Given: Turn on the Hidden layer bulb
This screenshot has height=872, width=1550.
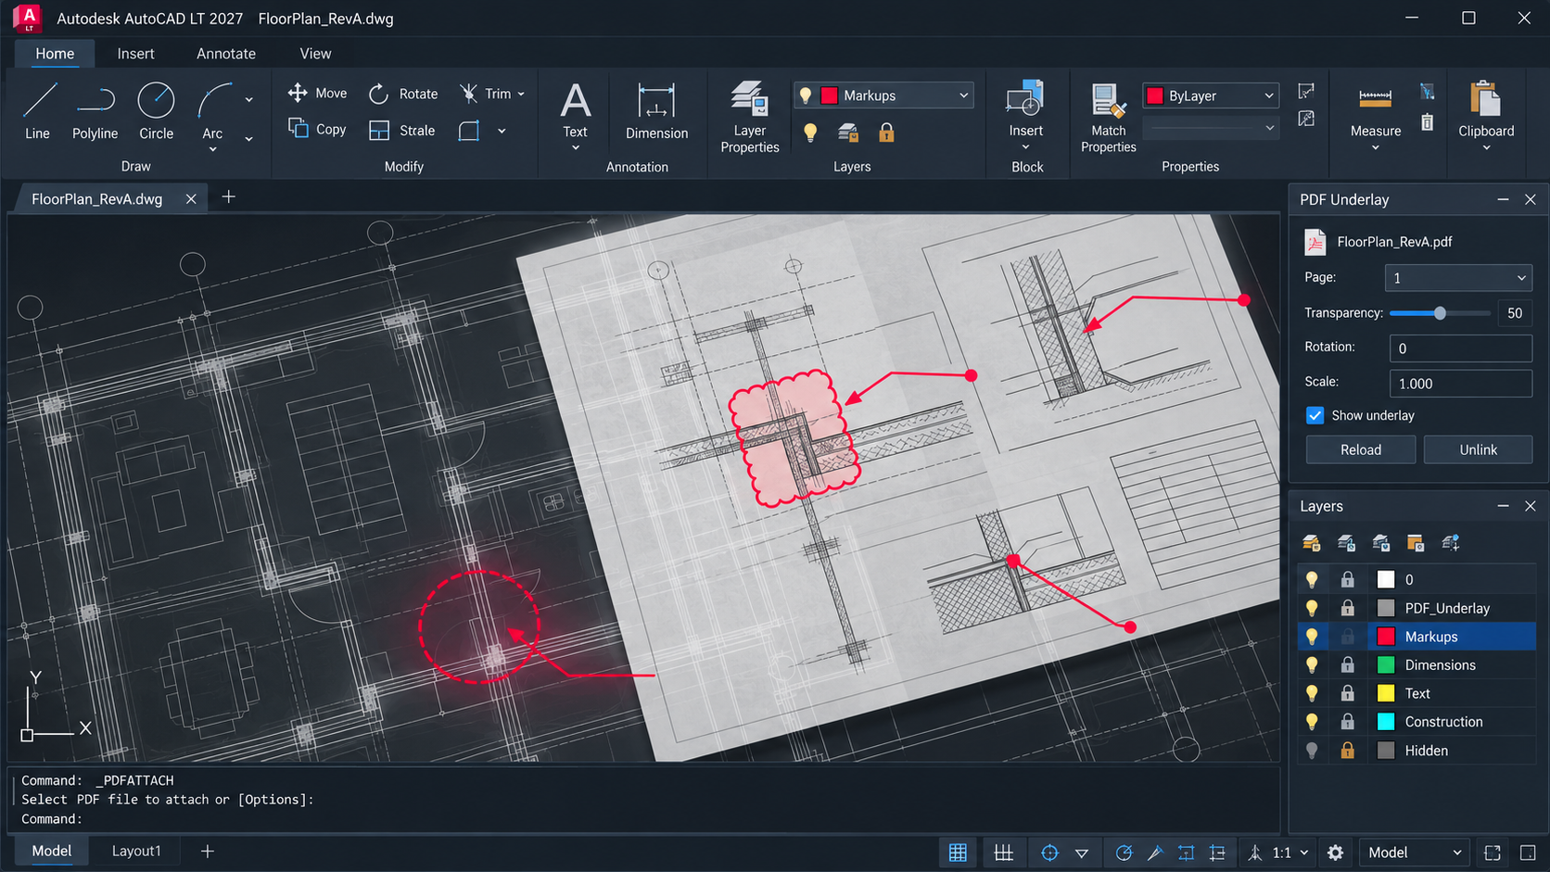Looking at the screenshot, I should click(1312, 751).
